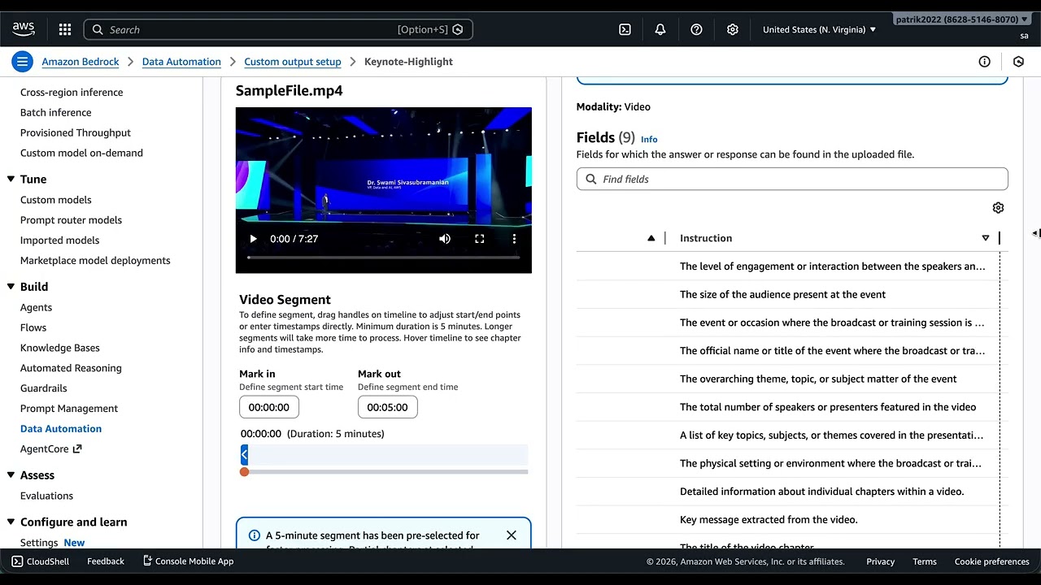Screen dimensions: 1041x585
Task: Click the hexagon icon beside the info icon
Action: point(1018,62)
